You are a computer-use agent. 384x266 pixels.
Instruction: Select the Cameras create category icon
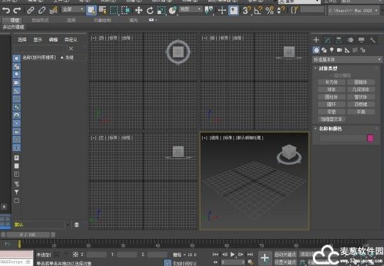[339, 50]
